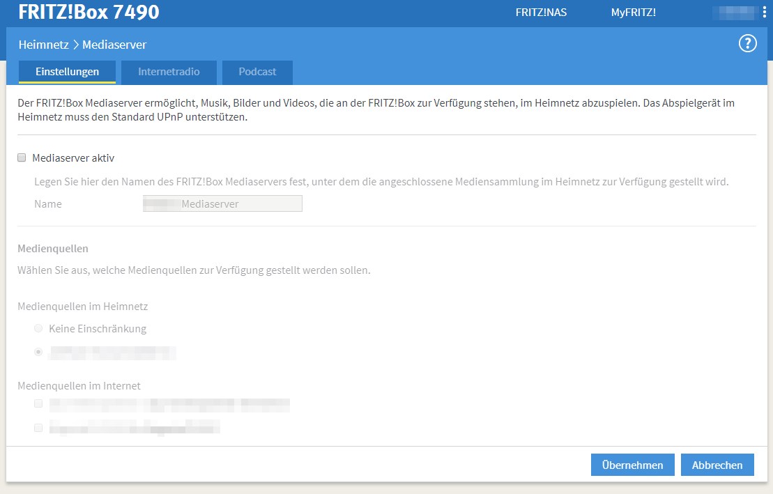Click the Medienquellen im Internet label

coord(79,385)
